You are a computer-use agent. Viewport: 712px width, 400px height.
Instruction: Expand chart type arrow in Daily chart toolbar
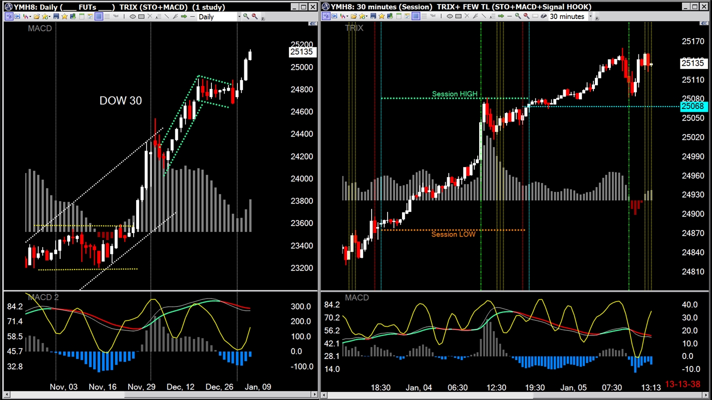coord(31,16)
